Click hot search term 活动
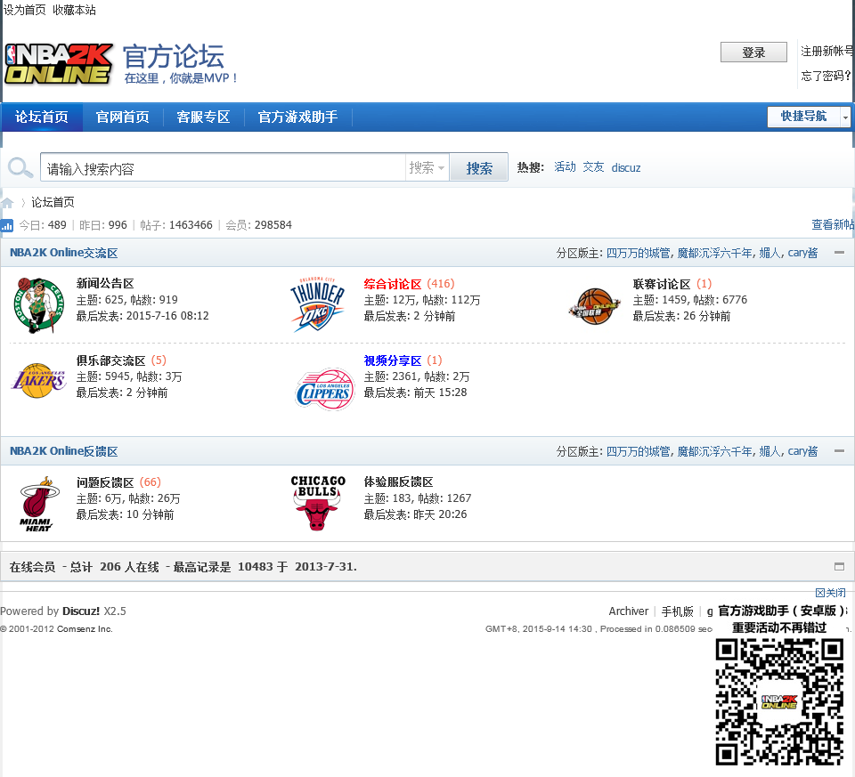This screenshot has height=777, width=855. tap(565, 166)
